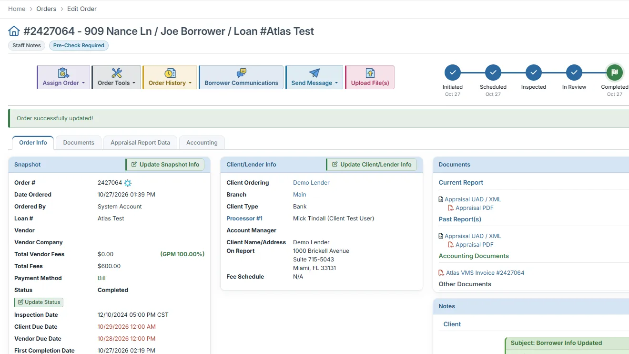The height and width of the screenshot is (354, 629).
Task: Open Borrower Communications
Action: tap(241, 77)
